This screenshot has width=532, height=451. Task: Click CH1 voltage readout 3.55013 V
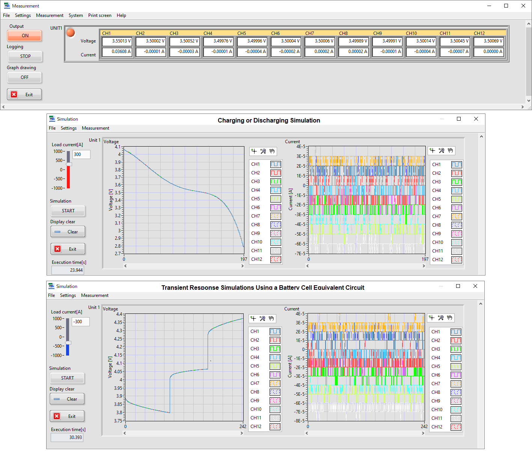tap(117, 41)
